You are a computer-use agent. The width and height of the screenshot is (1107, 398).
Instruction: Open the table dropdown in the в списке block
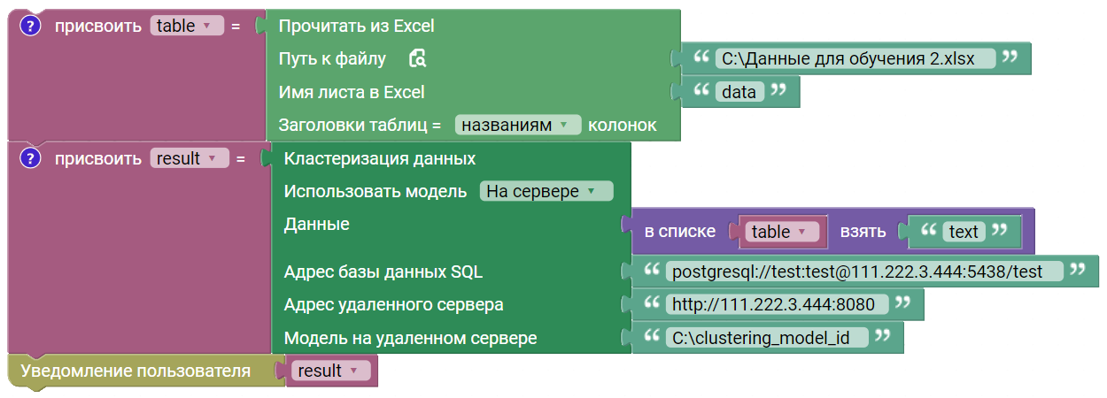(783, 232)
